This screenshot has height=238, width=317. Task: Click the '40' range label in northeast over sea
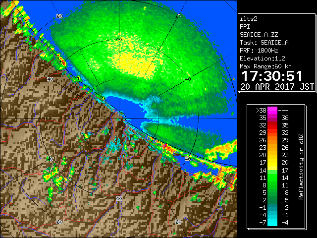coord(188,79)
